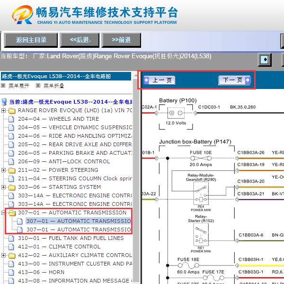This screenshot has width=284, height=284.
Task: Click document icon of 412-01 CLIMATE CONTROL
Action: [11, 247]
